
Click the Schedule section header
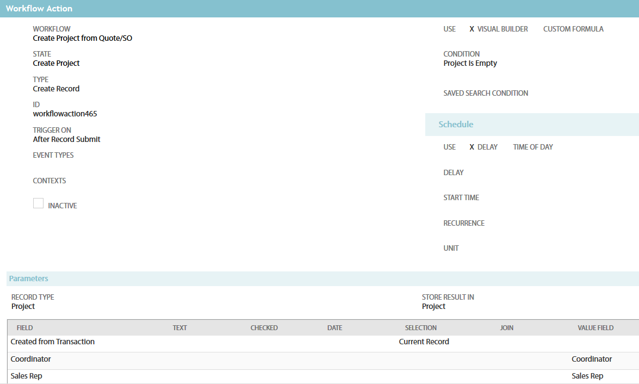(456, 125)
